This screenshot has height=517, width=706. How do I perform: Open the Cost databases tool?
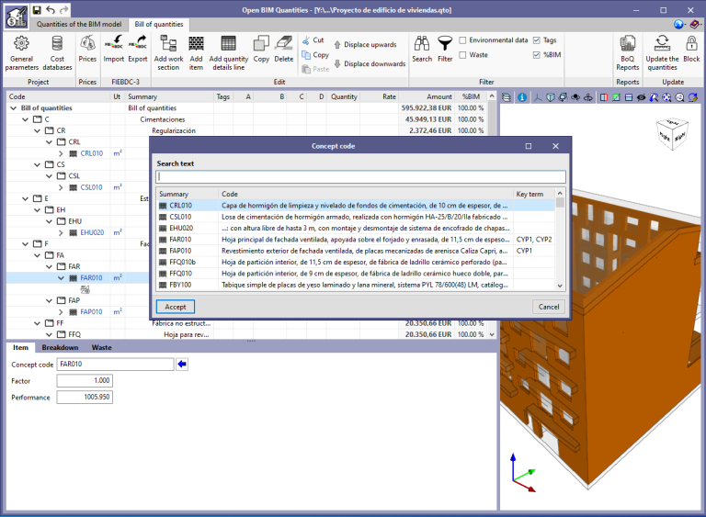[57, 51]
